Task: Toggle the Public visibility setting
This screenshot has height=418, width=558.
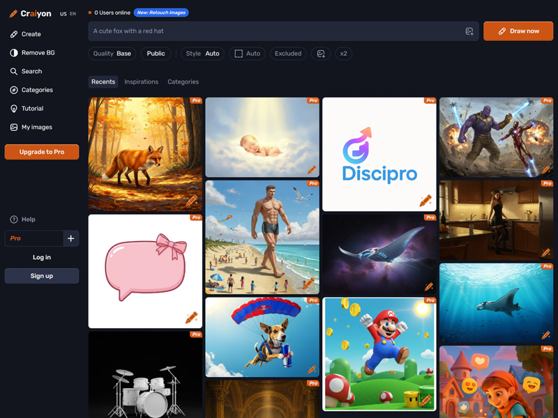Action: [x=156, y=54]
